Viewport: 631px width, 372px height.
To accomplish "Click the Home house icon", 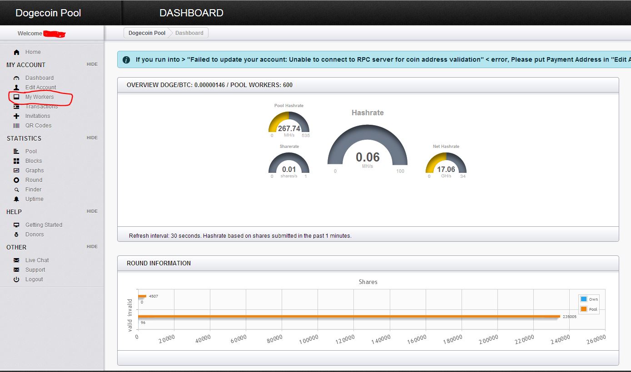I will click(17, 52).
